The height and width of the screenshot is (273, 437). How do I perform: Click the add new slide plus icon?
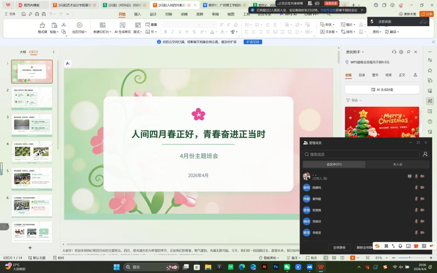click(30, 247)
